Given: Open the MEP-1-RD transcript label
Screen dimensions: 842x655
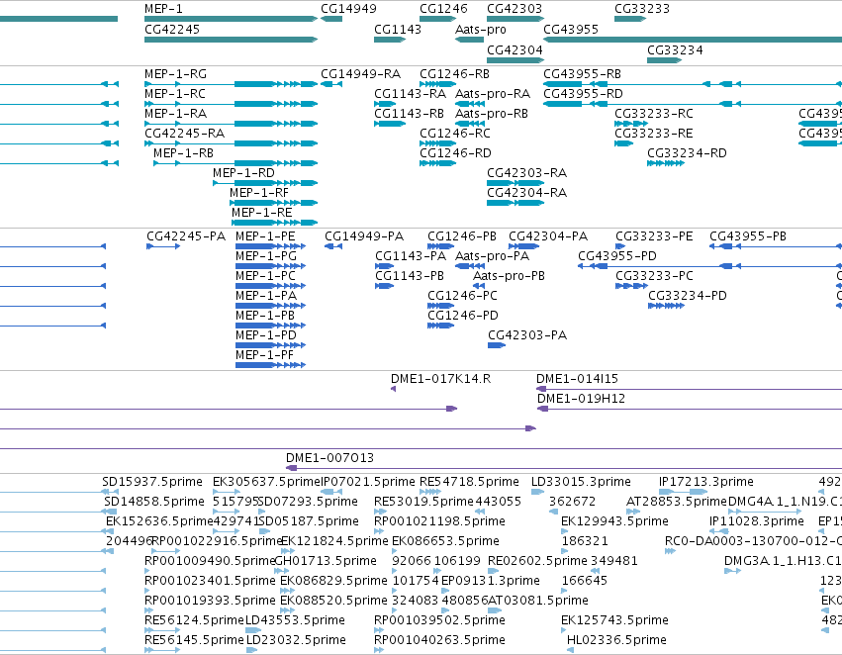Looking at the screenshot, I should [x=243, y=173].
